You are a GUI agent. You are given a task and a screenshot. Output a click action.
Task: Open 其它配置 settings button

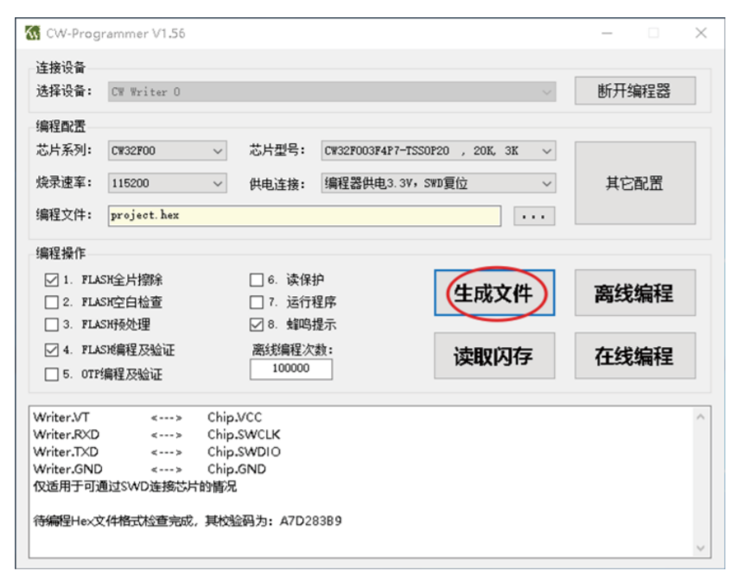[635, 183]
